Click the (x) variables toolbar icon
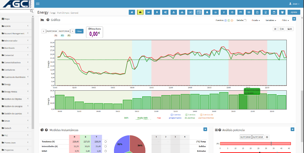This screenshot has height=153, width=304. click(190, 12)
